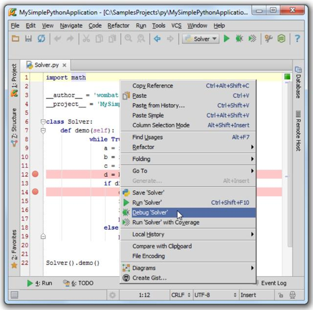The width and height of the screenshot is (313, 310).
Task: Click the blue Back navigation arrow
Action: point(157,38)
